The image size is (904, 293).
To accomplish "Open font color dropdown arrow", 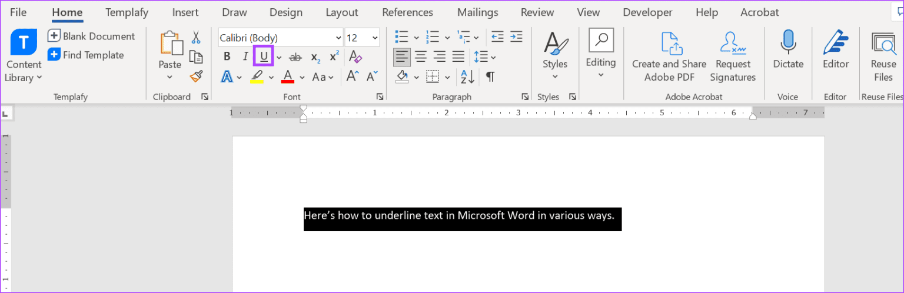I will [x=302, y=77].
